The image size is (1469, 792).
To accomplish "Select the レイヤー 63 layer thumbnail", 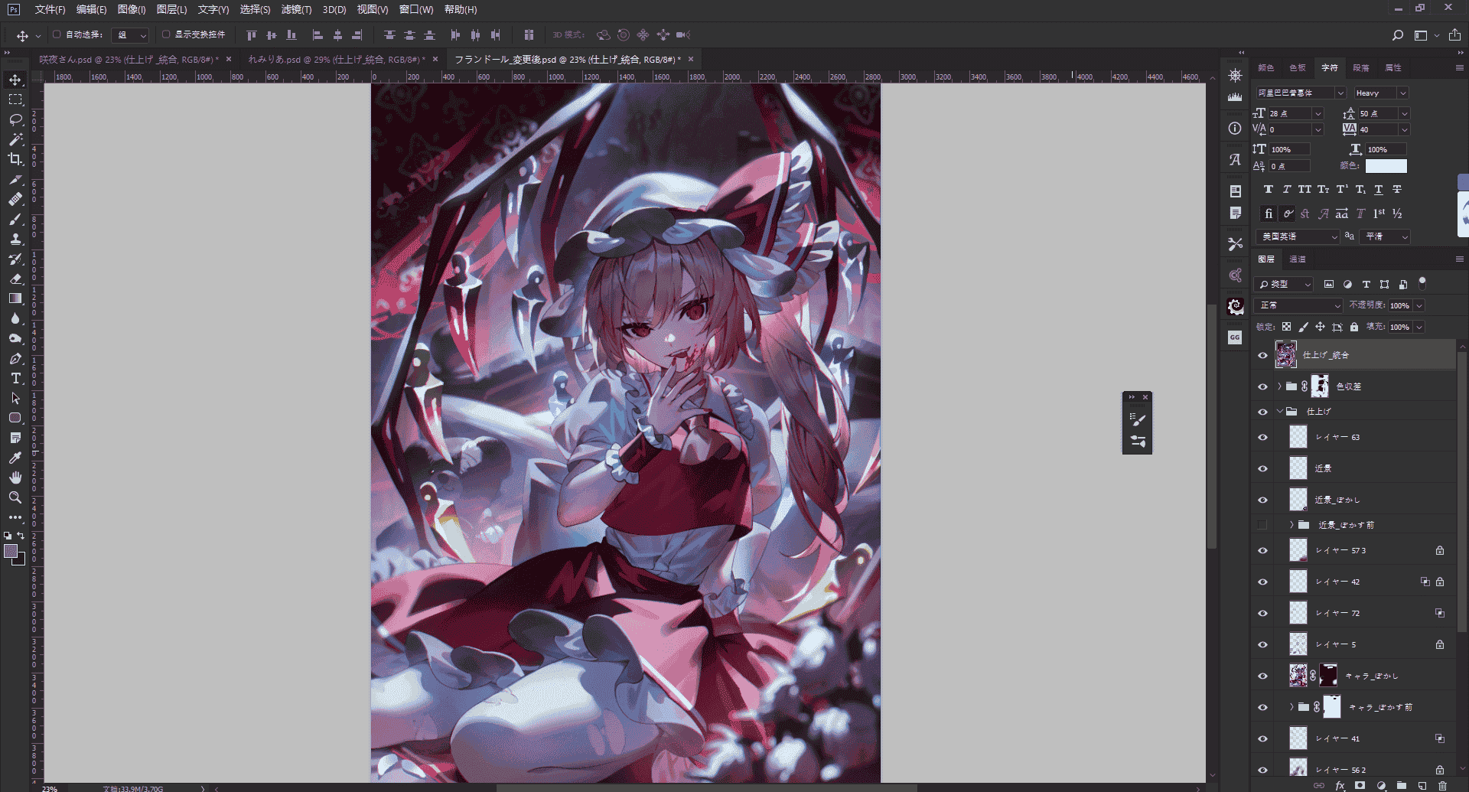I will tap(1298, 437).
